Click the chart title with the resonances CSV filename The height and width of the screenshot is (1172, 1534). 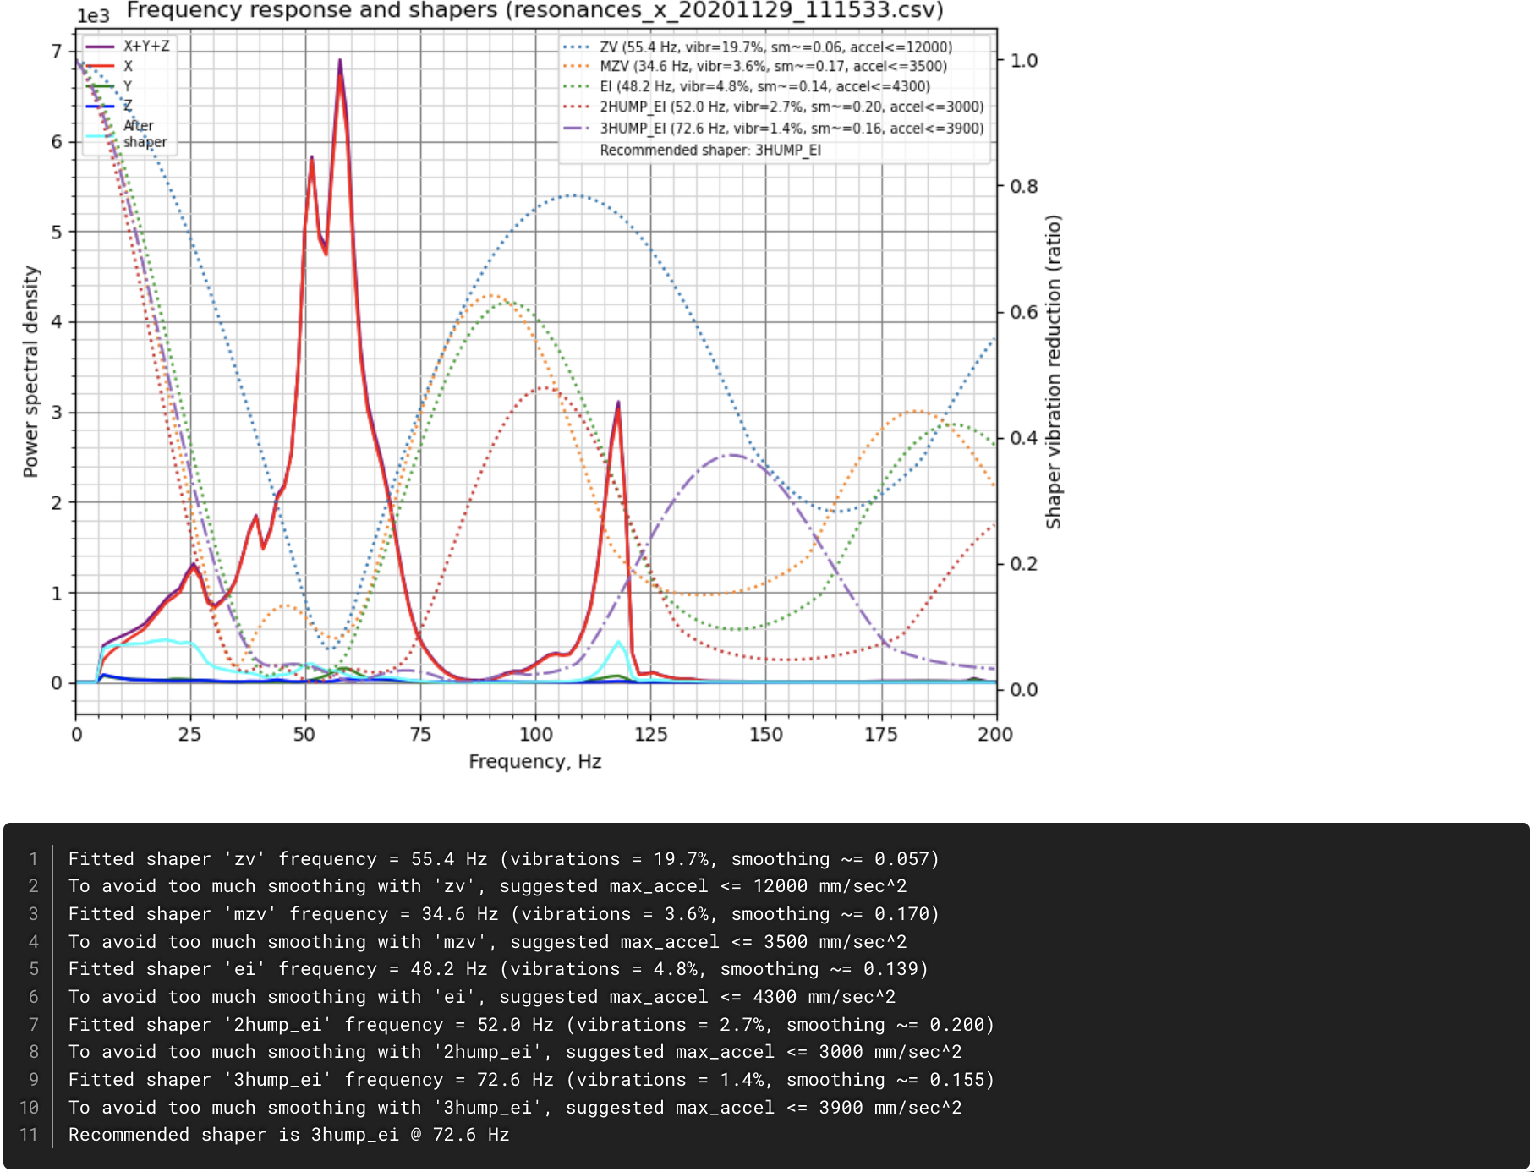point(534,11)
